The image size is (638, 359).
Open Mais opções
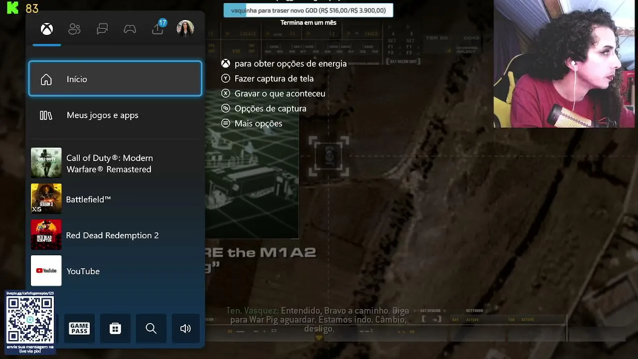[252, 124]
